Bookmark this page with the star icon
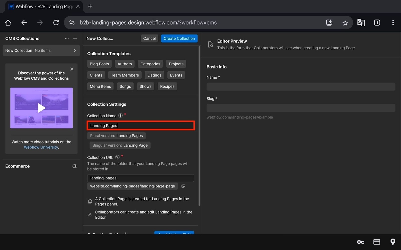Image resolution: width=401 pixels, height=250 pixels. (345, 23)
